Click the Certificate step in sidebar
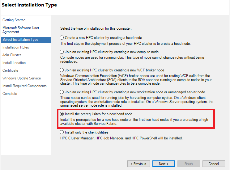Screen dimensions: 230x170 [11, 70]
